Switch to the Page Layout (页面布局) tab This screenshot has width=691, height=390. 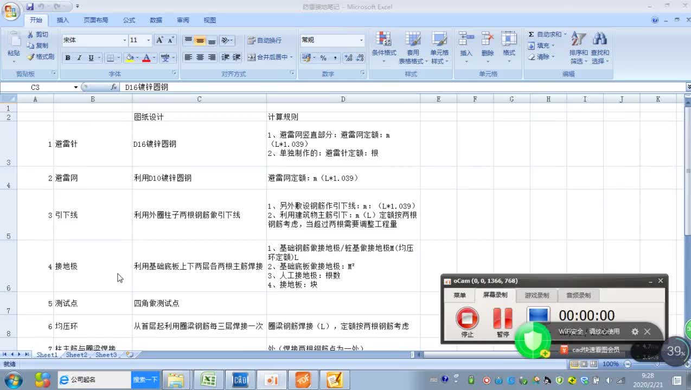[x=95, y=20]
